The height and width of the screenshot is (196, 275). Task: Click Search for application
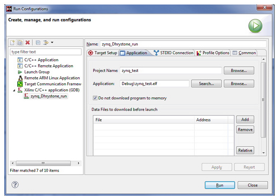pos(206,84)
